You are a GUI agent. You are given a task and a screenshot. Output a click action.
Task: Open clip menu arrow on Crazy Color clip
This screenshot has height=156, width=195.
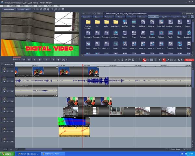coord(87,126)
